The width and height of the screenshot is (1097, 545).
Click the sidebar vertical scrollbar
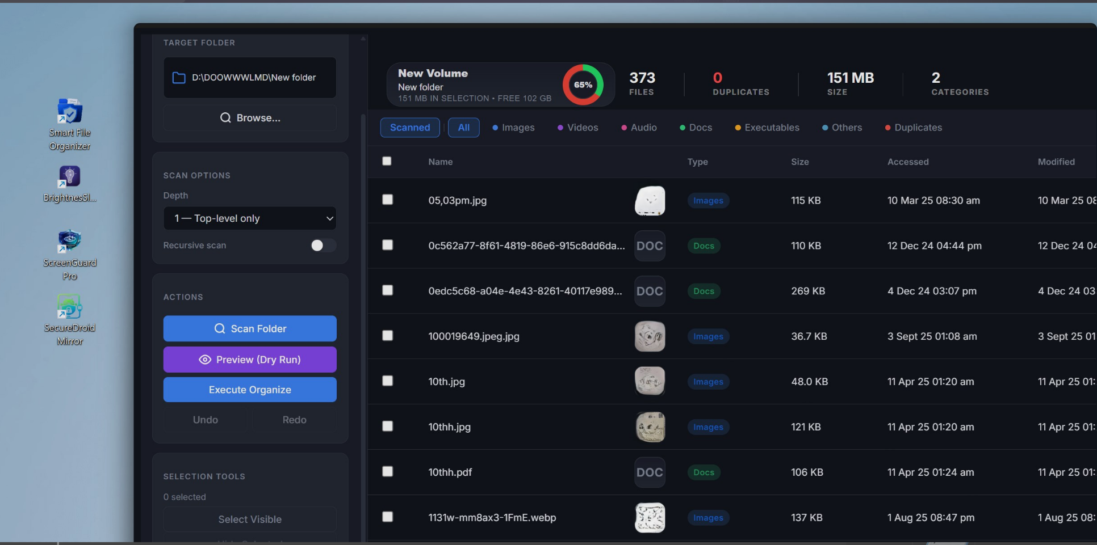coord(363,328)
